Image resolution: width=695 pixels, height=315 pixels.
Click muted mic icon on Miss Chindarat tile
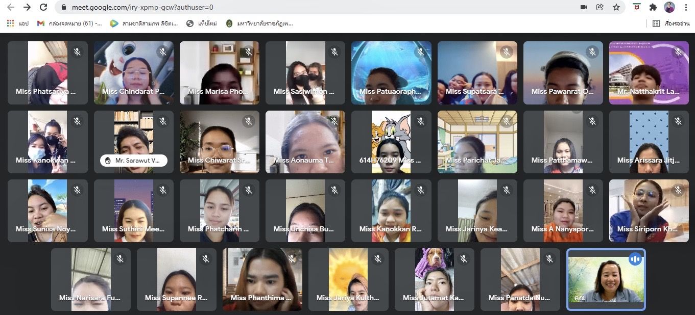163,52
